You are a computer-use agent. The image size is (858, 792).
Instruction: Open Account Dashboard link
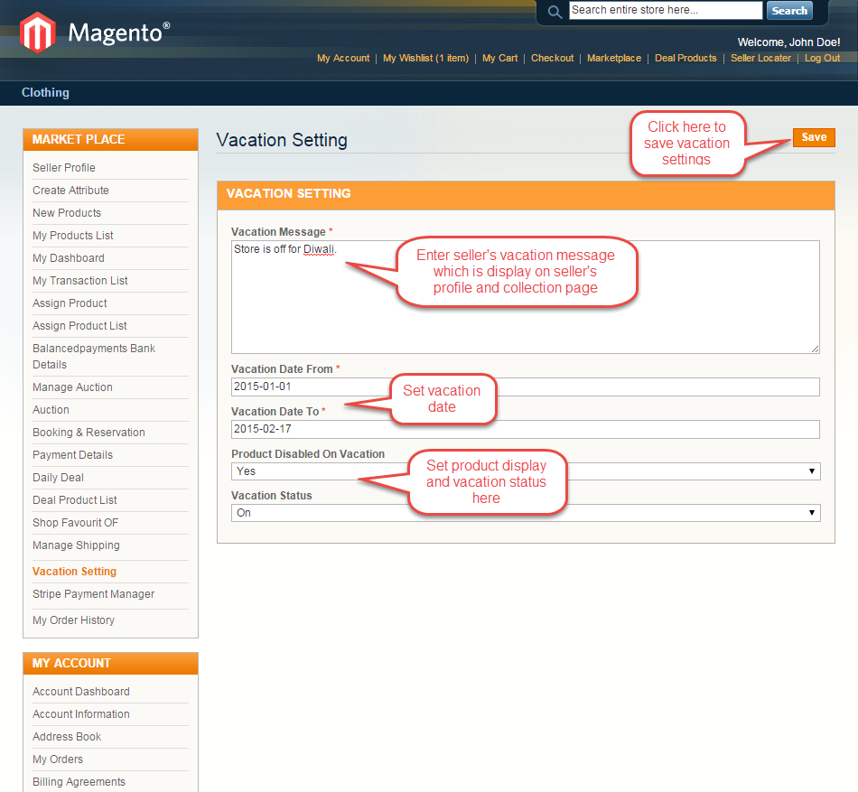pos(81,692)
